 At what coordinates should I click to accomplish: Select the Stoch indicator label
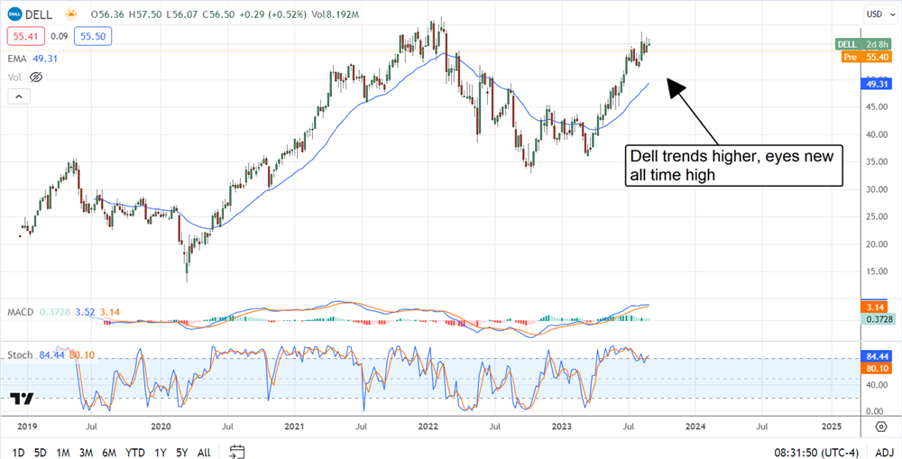coord(20,355)
